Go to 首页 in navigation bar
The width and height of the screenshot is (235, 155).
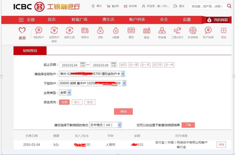tap(52, 19)
